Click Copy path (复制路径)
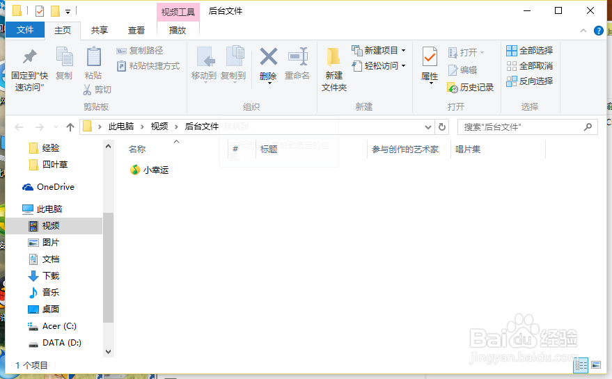 (140, 51)
